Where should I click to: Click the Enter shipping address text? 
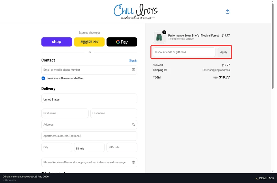pos(216,70)
